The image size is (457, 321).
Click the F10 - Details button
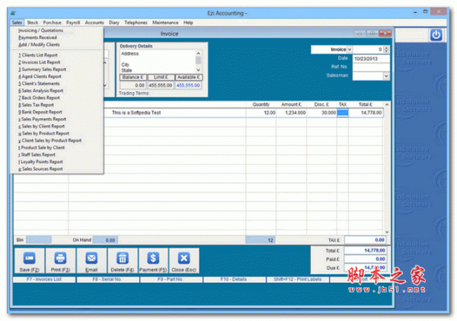coord(234,280)
